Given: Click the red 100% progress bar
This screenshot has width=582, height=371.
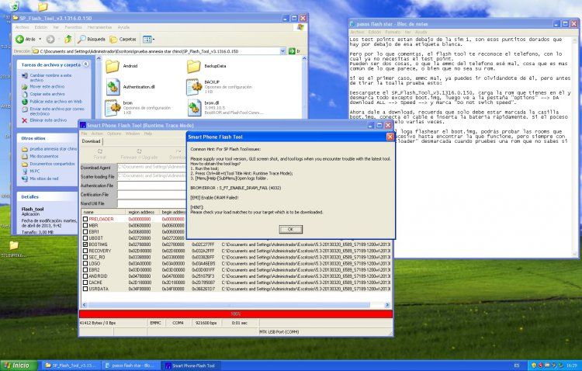Looking at the screenshot, I should pyautogui.click(x=236, y=314).
